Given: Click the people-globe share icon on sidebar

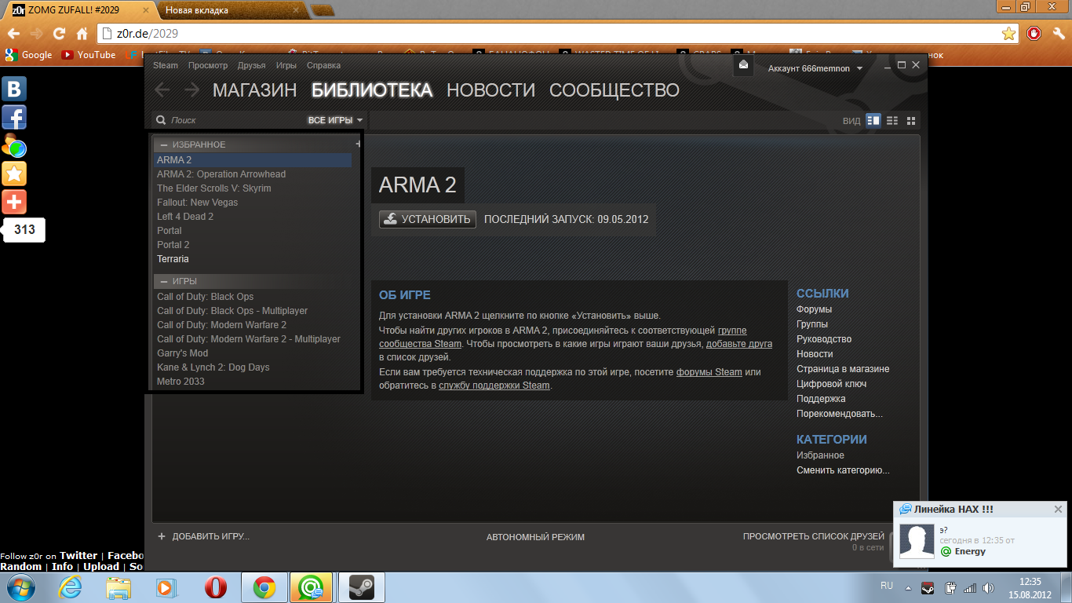Looking at the screenshot, I should 14,145.
